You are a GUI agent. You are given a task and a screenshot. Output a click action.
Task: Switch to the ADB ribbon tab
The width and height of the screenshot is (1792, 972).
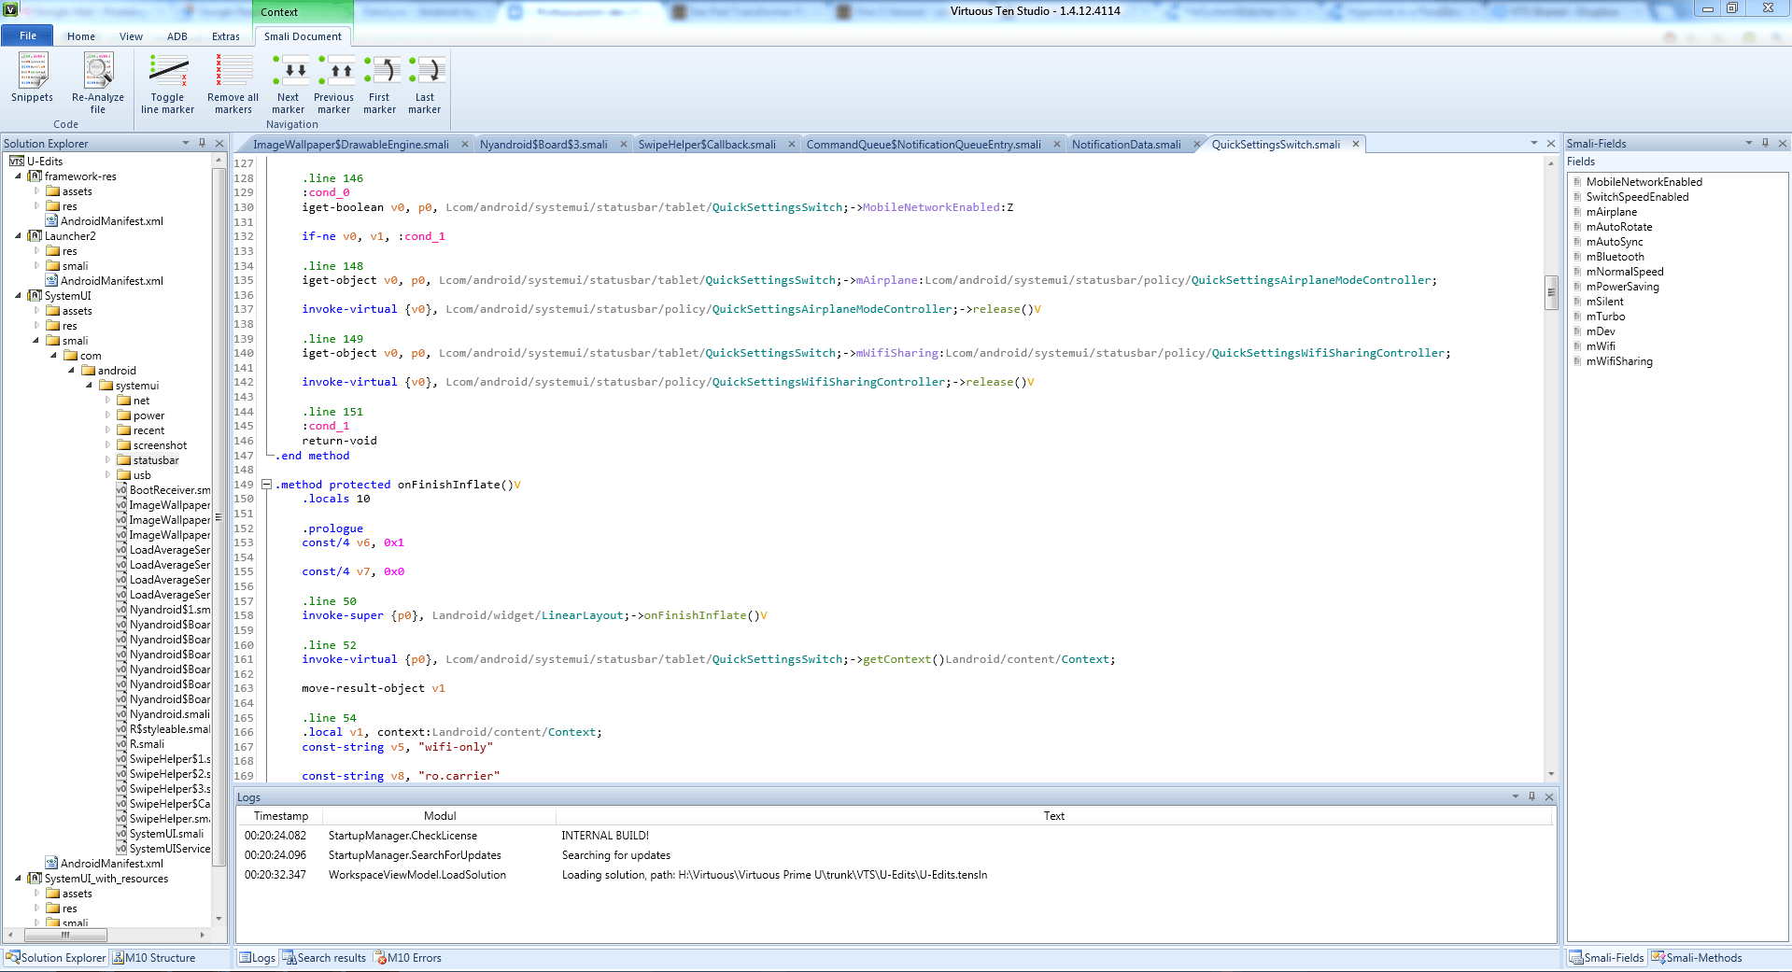click(177, 36)
